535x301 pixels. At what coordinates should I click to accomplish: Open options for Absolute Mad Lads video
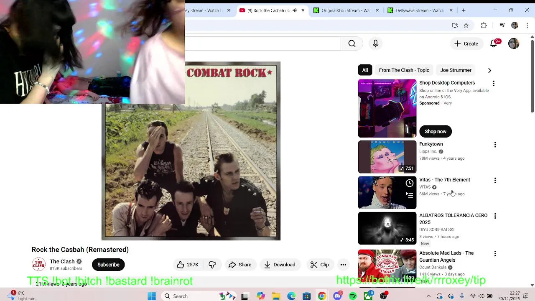[x=495, y=254]
